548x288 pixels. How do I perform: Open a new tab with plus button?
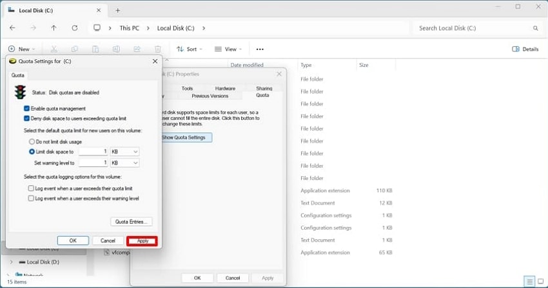coord(118,10)
